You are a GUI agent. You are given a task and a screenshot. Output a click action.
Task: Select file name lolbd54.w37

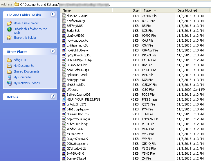point(75,129)
